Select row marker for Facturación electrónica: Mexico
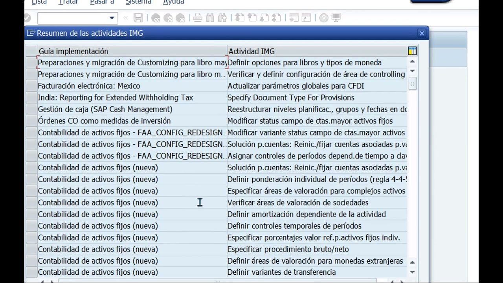The image size is (503, 283). coord(31,86)
